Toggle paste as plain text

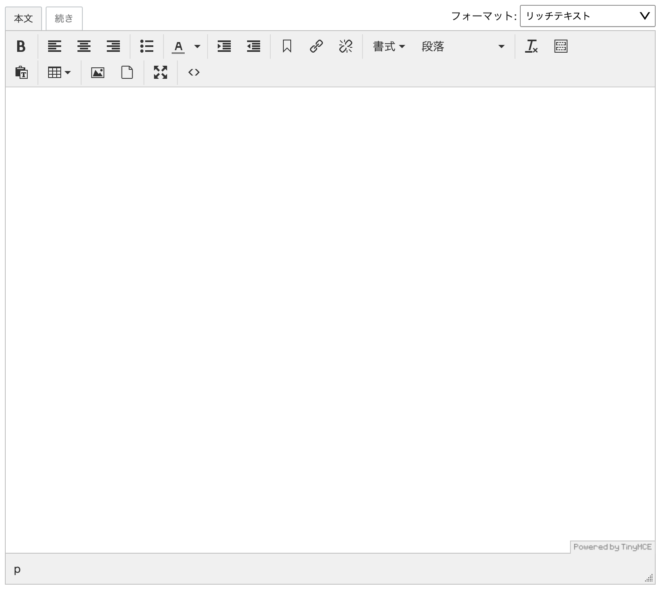(21, 73)
